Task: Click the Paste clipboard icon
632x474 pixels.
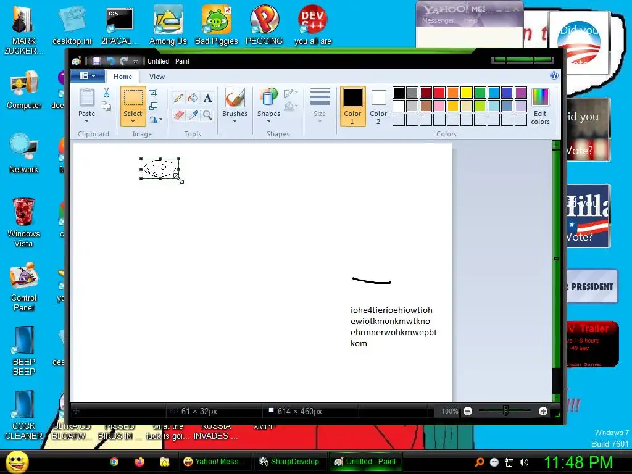Action: point(86,98)
